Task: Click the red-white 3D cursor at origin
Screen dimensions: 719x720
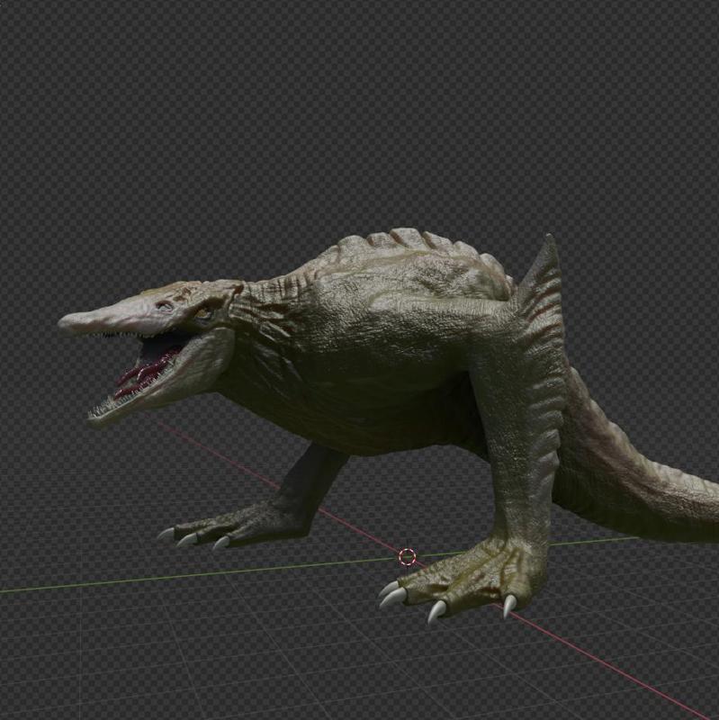Action: pyautogui.click(x=407, y=557)
